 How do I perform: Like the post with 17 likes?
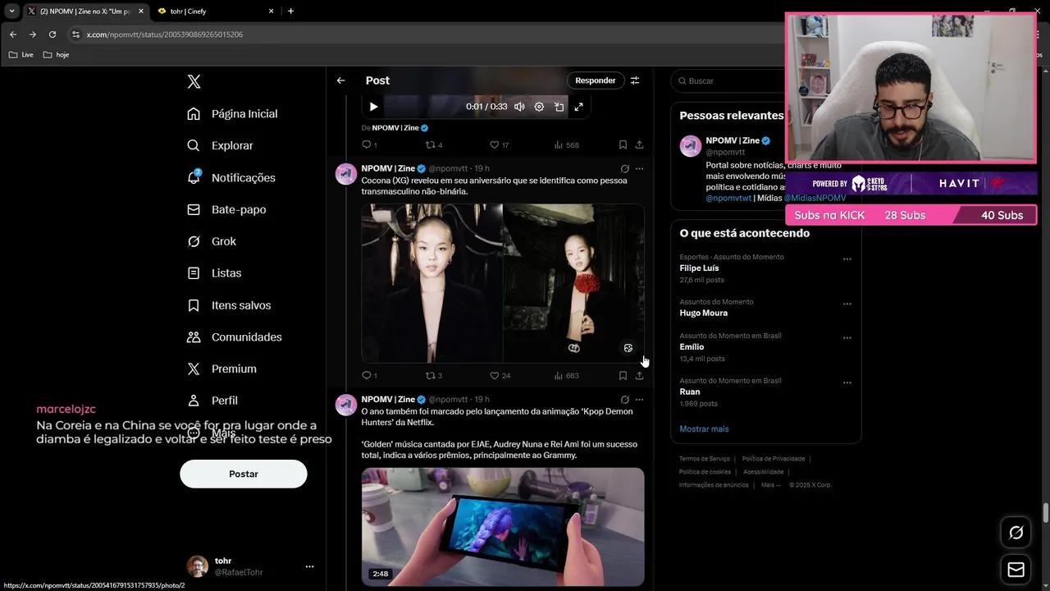pos(499,144)
